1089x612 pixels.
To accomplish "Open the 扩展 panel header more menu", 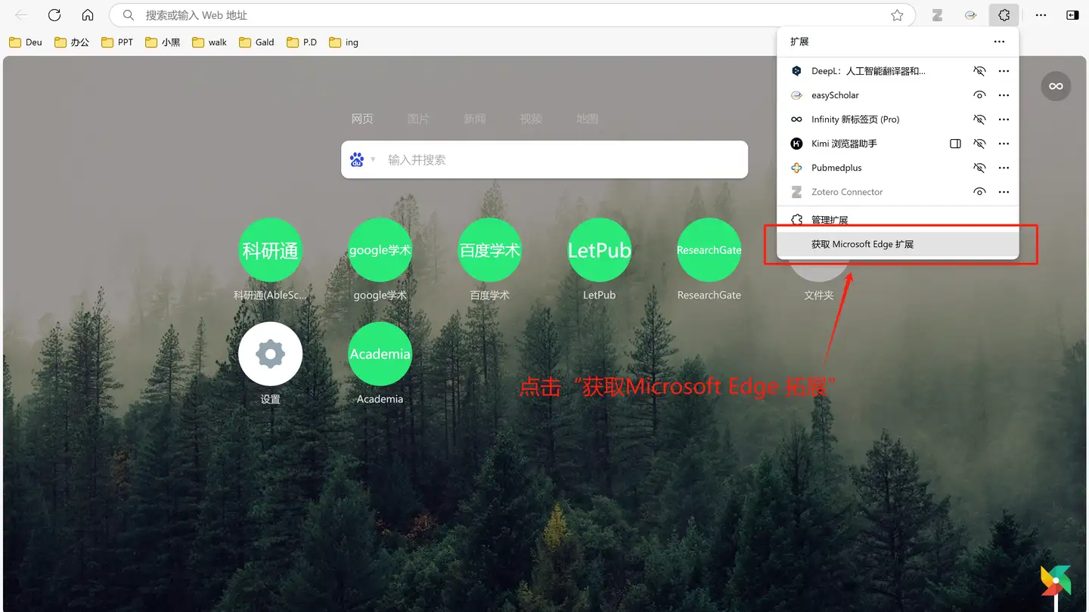I will (999, 42).
